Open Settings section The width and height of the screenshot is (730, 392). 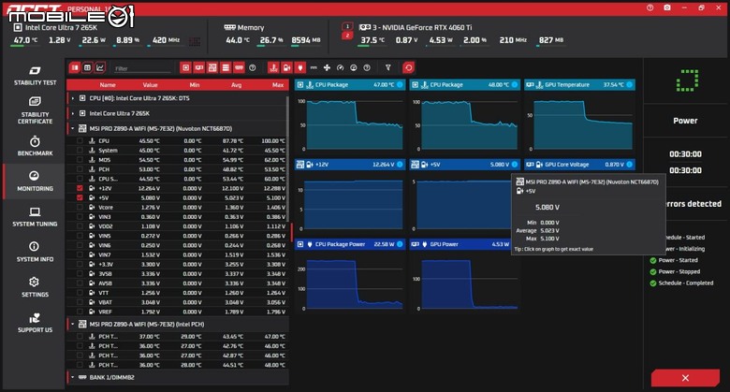[35, 288]
